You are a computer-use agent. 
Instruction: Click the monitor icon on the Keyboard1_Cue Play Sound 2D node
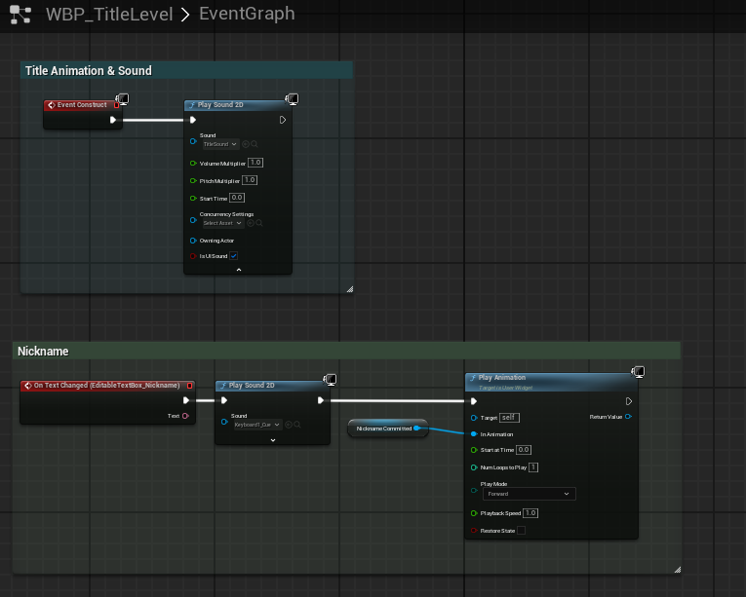point(330,379)
